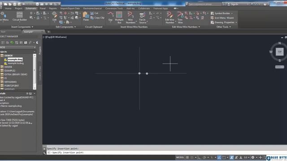Click the Edit component tool
287x161 pixels.
coord(55,16)
